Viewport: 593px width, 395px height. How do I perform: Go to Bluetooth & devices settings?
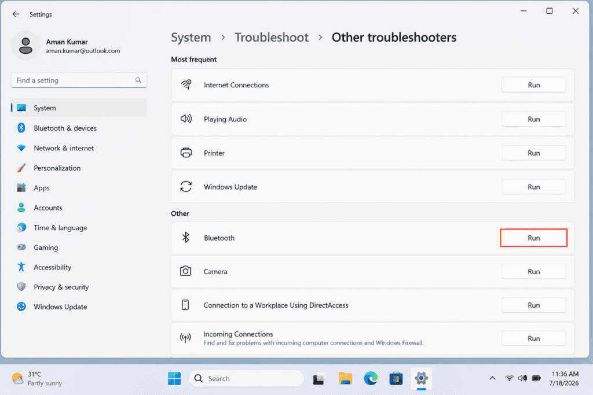point(79,128)
